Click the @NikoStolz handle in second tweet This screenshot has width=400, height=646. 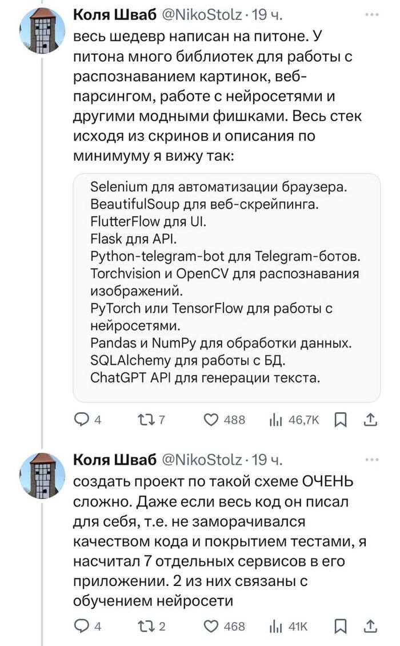point(202,460)
